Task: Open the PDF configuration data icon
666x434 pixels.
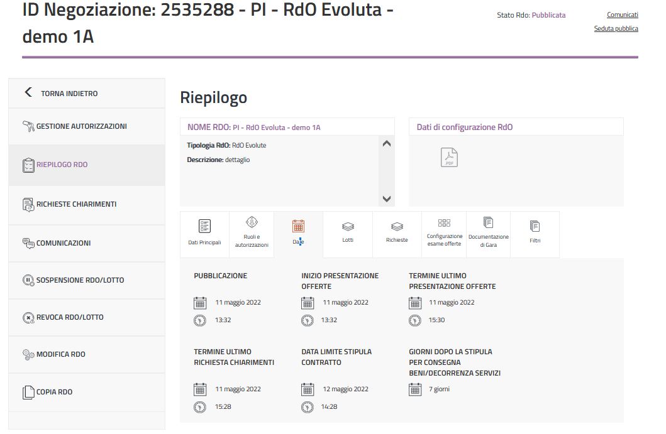Action: click(449, 157)
